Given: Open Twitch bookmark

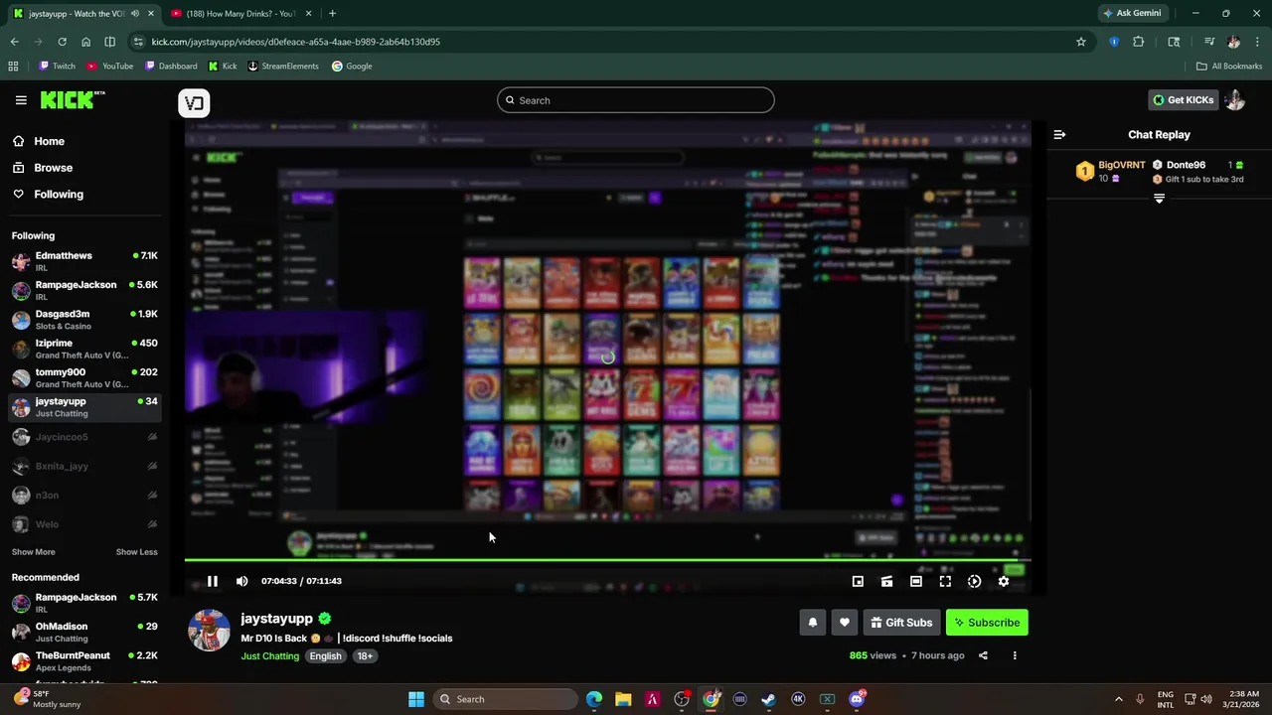Looking at the screenshot, I should [x=57, y=67].
